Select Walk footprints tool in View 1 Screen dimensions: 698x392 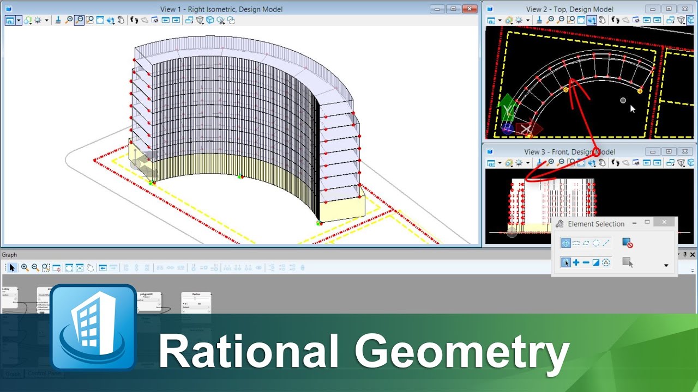tap(134, 20)
